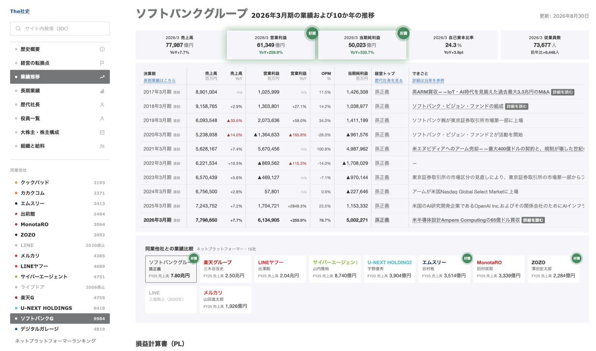Open the U-NEXT HOLDINGS comparison card
Screen dimensions: 596x351
pos(390,269)
